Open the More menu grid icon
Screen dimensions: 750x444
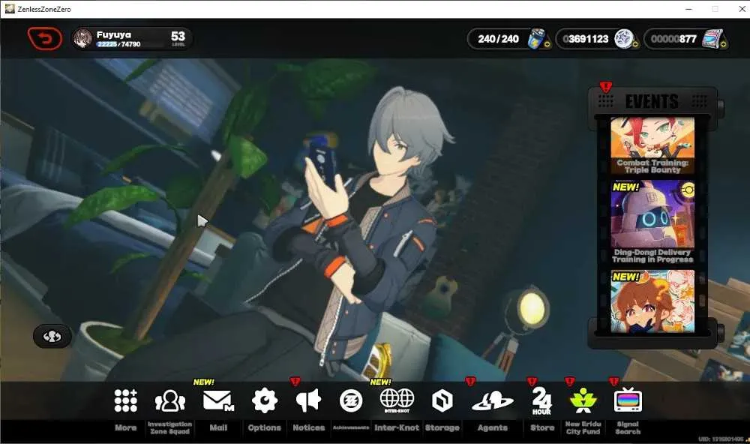tap(126, 400)
